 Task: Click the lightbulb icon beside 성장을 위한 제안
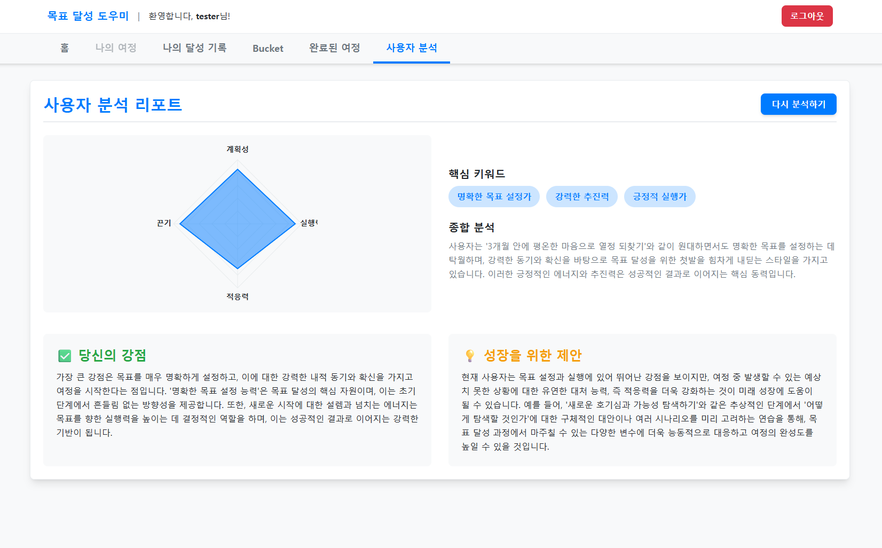click(470, 356)
